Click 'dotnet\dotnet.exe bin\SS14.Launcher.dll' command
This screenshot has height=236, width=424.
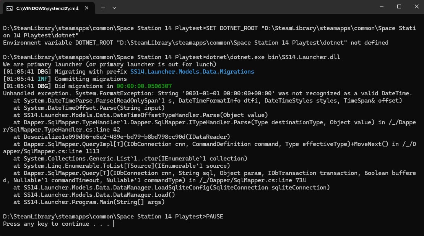(273, 57)
